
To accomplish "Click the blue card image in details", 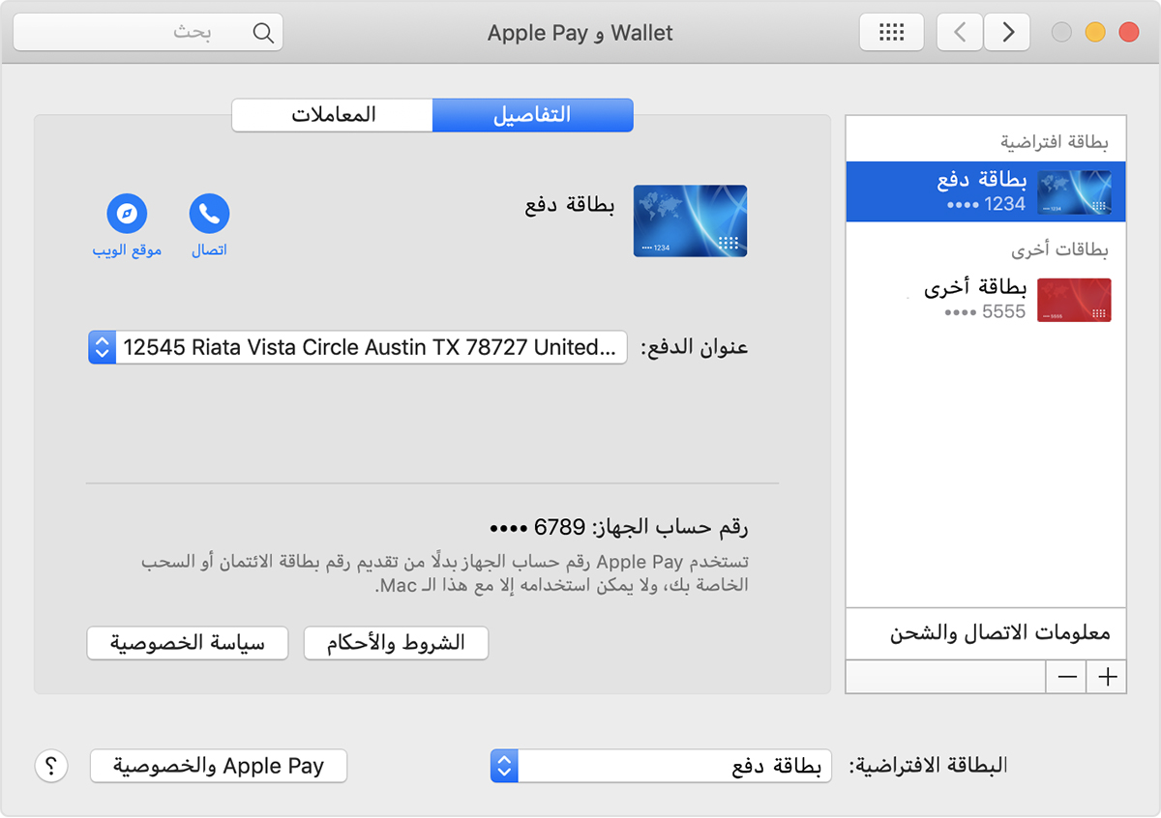I will [x=690, y=220].
